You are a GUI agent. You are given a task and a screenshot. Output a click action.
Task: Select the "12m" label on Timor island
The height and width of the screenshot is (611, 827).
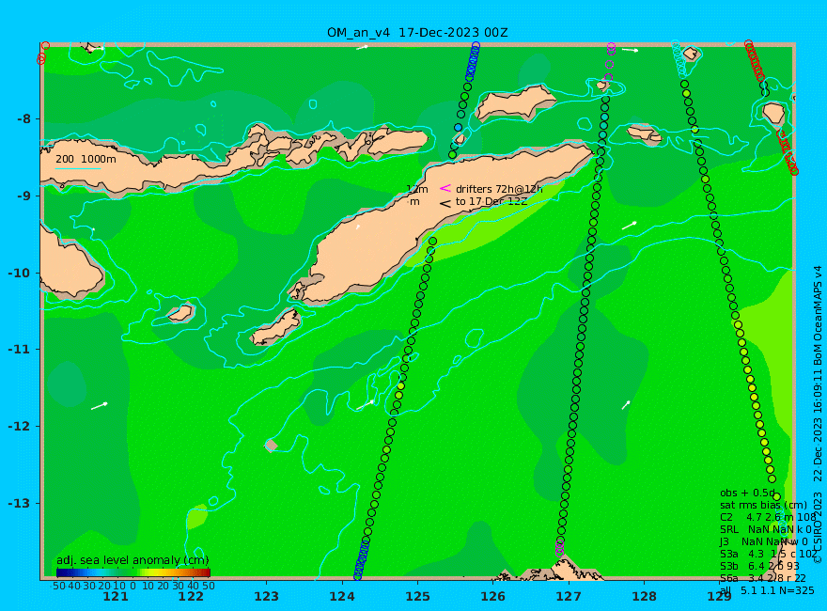417,189
